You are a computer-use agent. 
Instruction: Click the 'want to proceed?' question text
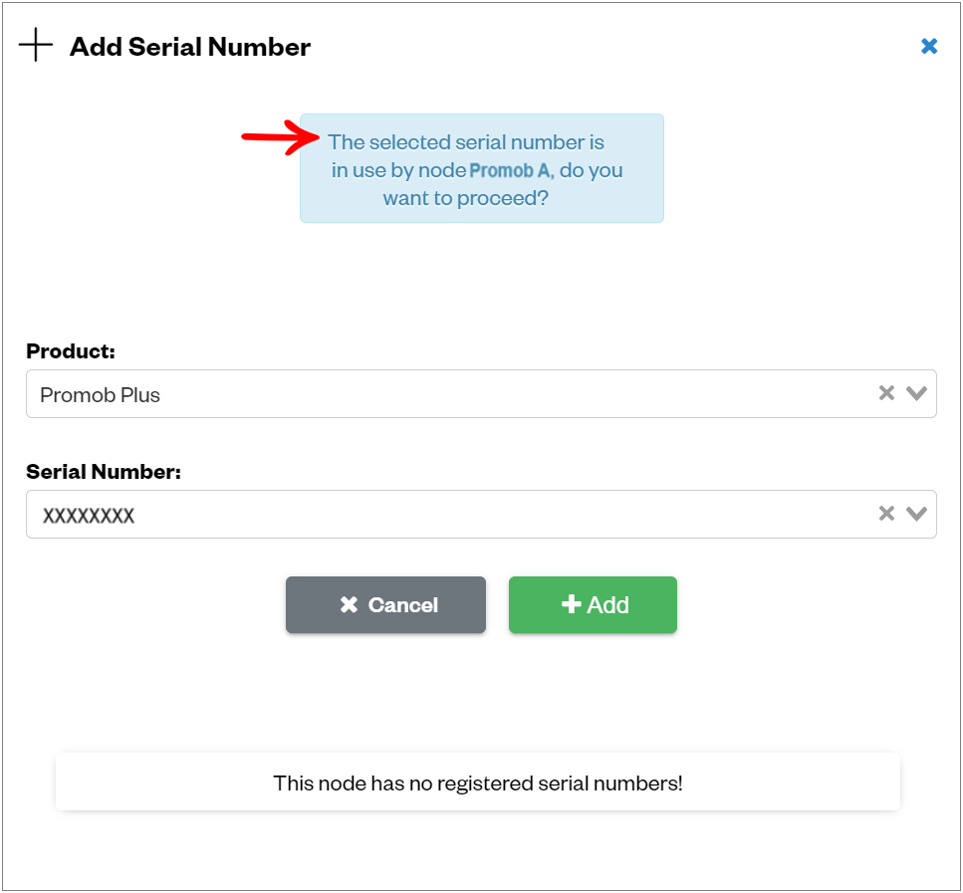coord(465,198)
